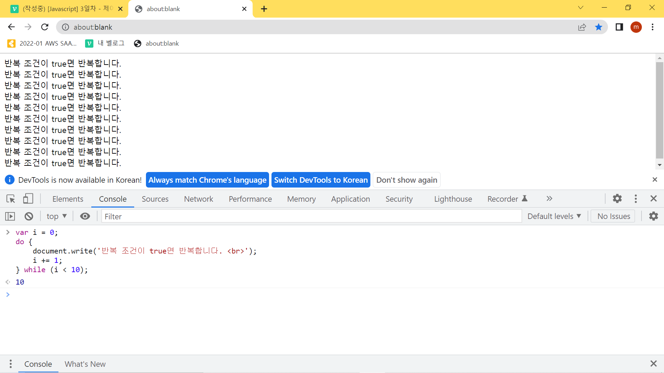Click the console Filter input field

pos(311,216)
